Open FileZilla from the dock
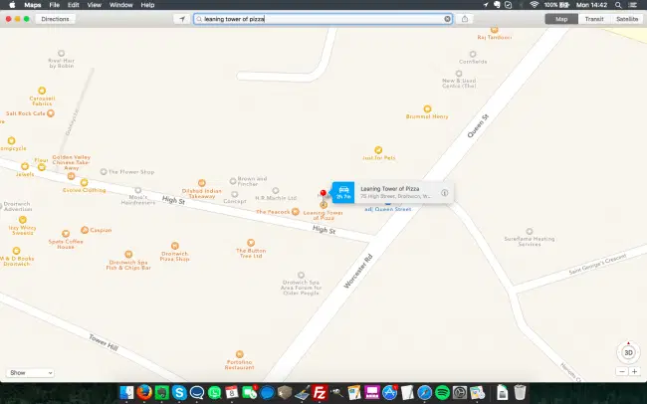Screen dimensions: 647x404 point(320,392)
